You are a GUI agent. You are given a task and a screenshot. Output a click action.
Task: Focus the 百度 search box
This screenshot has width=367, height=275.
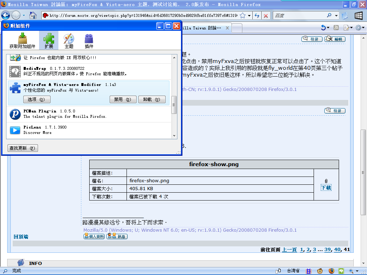[300, 15]
